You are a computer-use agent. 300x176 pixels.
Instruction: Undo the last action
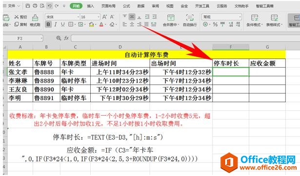(49, 6)
